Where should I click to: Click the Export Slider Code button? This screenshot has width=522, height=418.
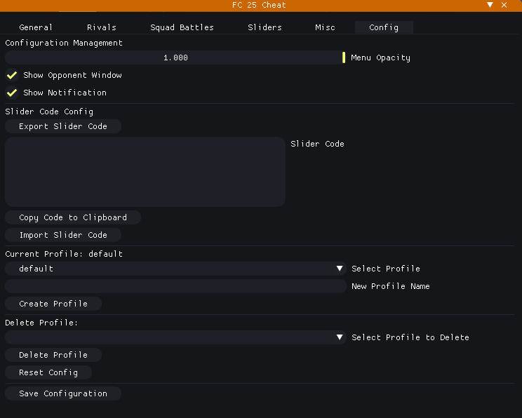coord(63,127)
